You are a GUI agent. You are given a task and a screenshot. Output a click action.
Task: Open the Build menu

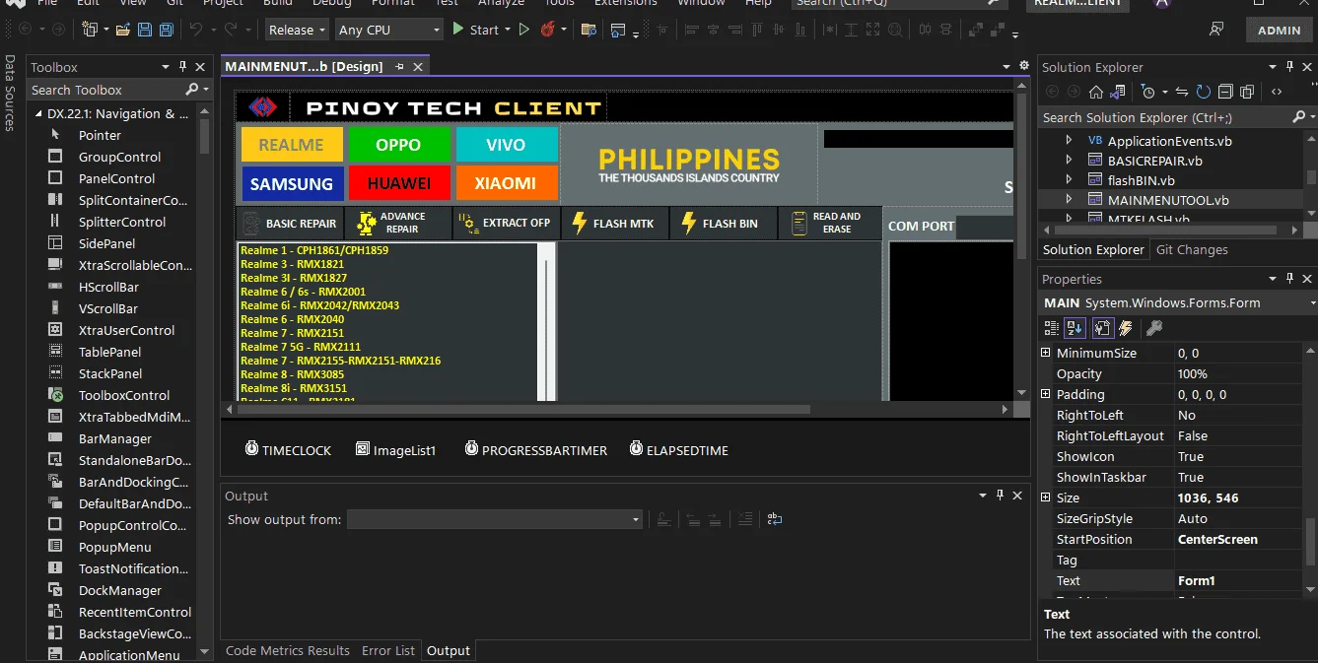click(278, 3)
